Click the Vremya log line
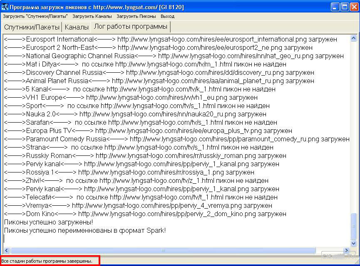The width and height of the screenshot is (360, 266). [138, 205]
